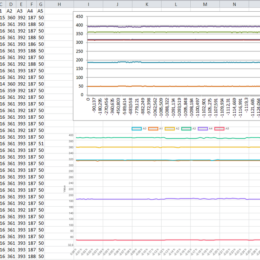Select column N header
This screenshot has width=260, height=260.
click(234, 4)
